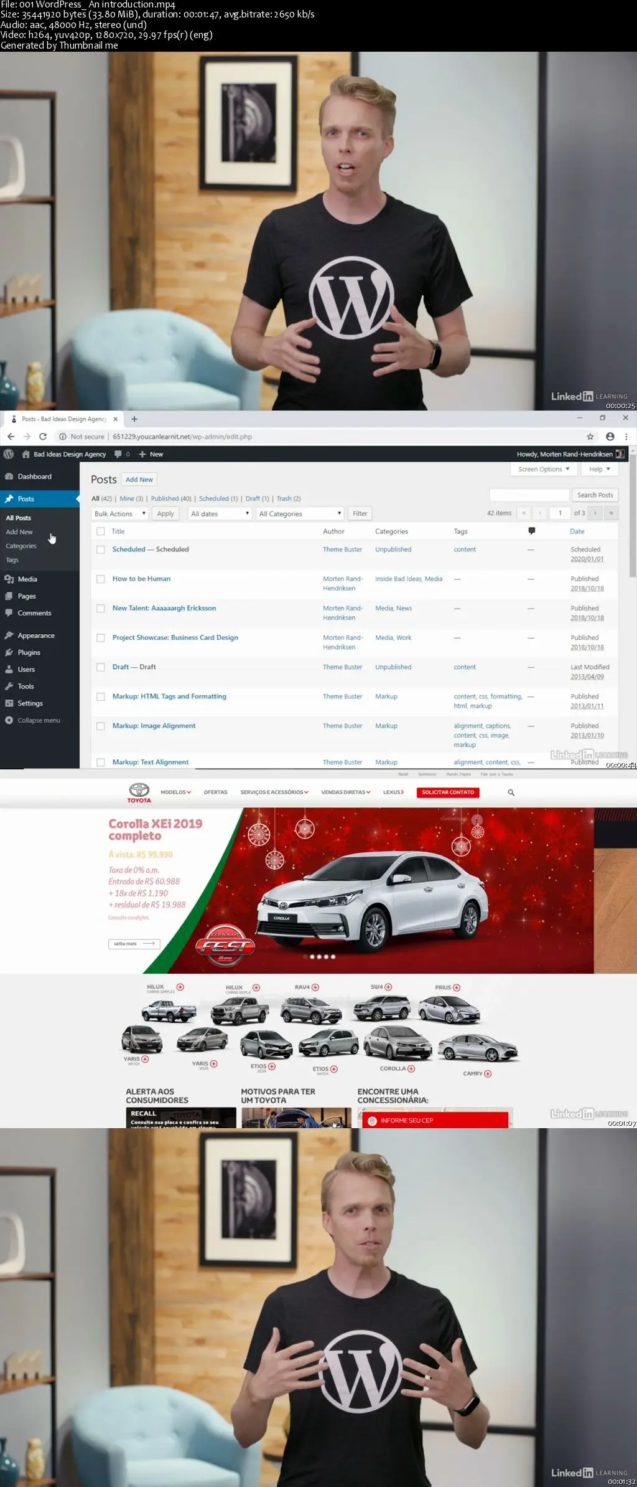Image resolution: width=637 pixels, height=1487 pixels.
Task: Click the INFORME SEU CEP field
Action: coord(435,1120)
